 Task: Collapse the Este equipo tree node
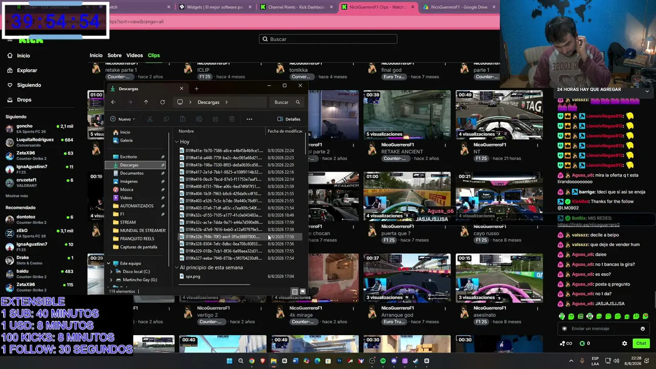point(109,263)
